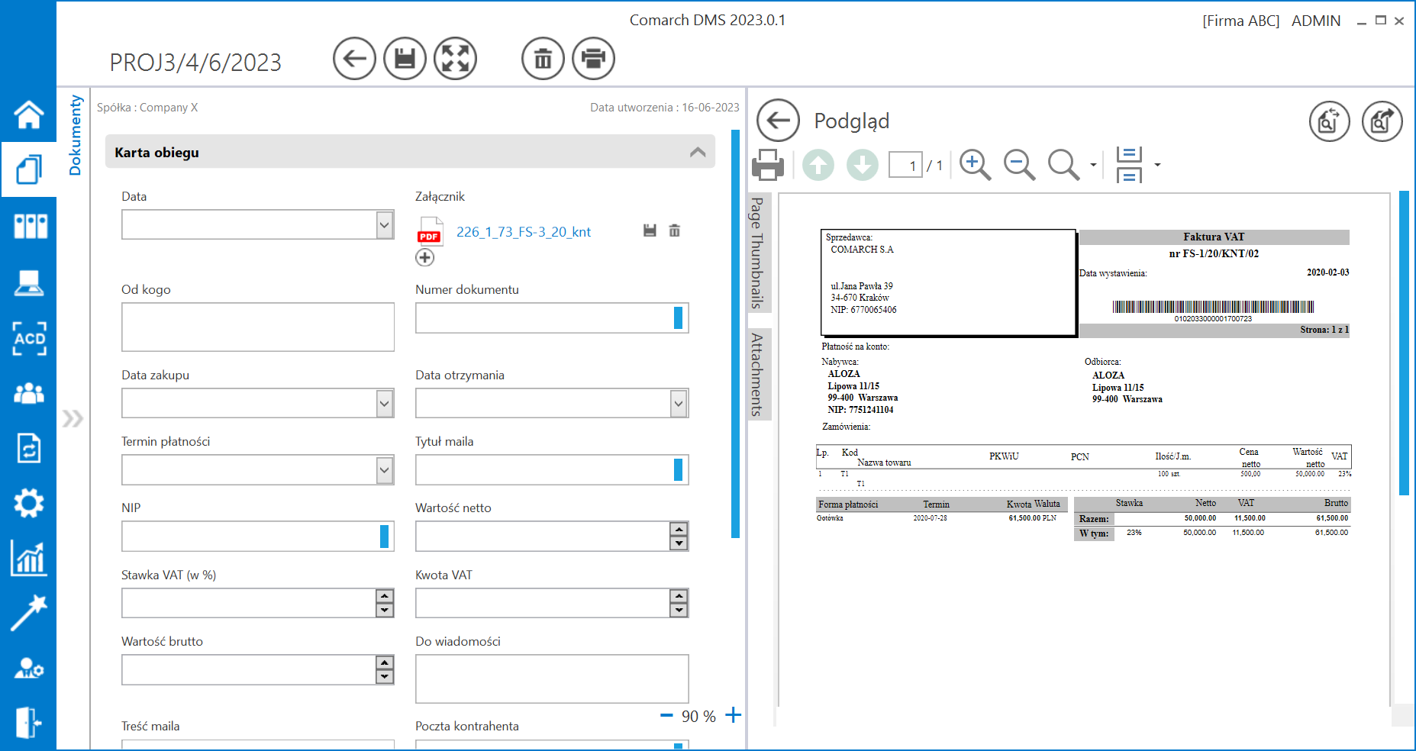Image resolution: width=1416 pixels, height=751 pixels.
Task: Open the ACD module in the sidebar
Action: (30, 338)
